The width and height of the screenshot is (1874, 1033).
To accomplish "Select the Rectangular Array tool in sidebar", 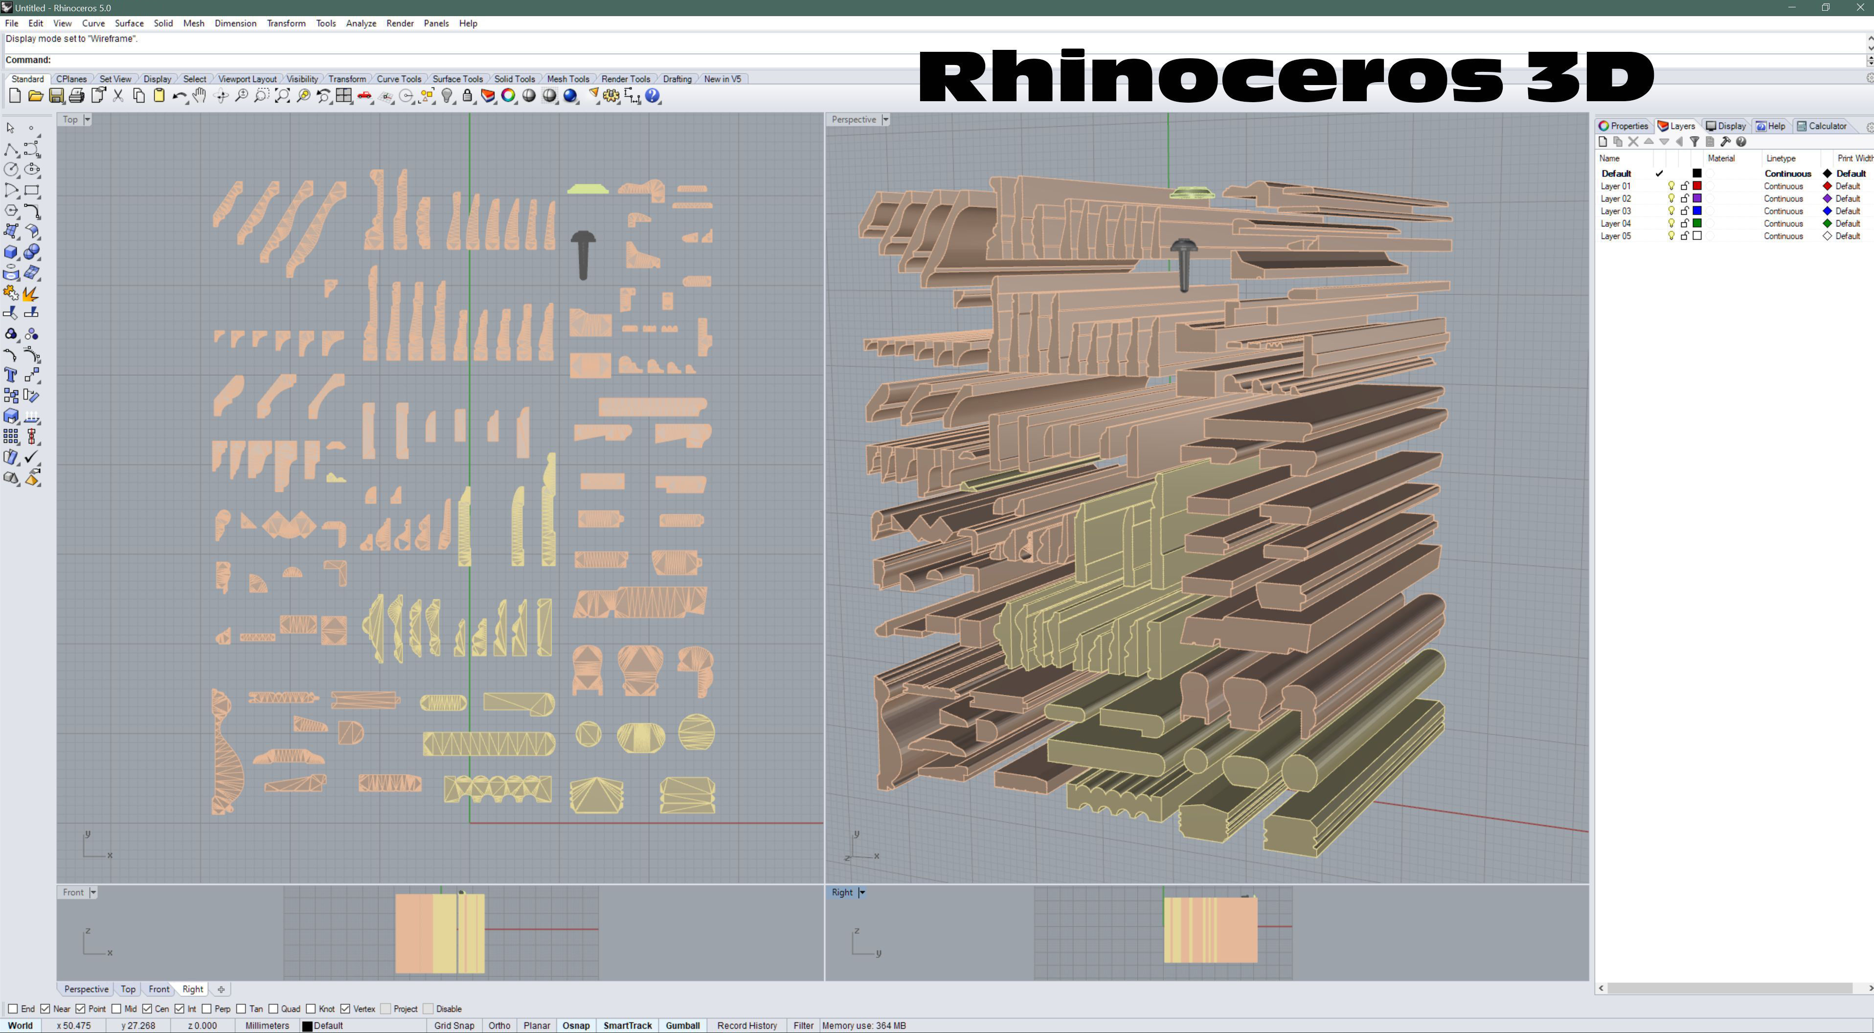I will coord(11,436).
